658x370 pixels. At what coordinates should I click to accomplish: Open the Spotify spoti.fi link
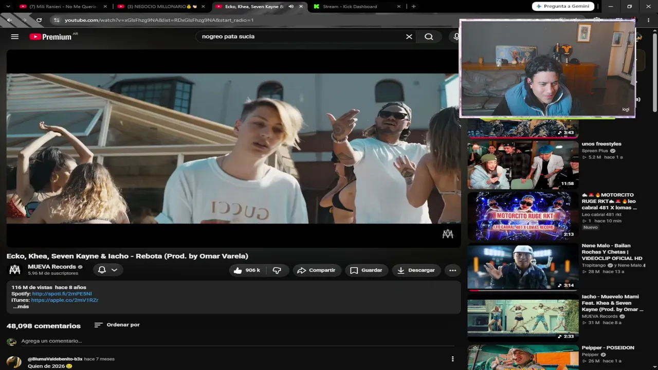(x=62, y=293)
